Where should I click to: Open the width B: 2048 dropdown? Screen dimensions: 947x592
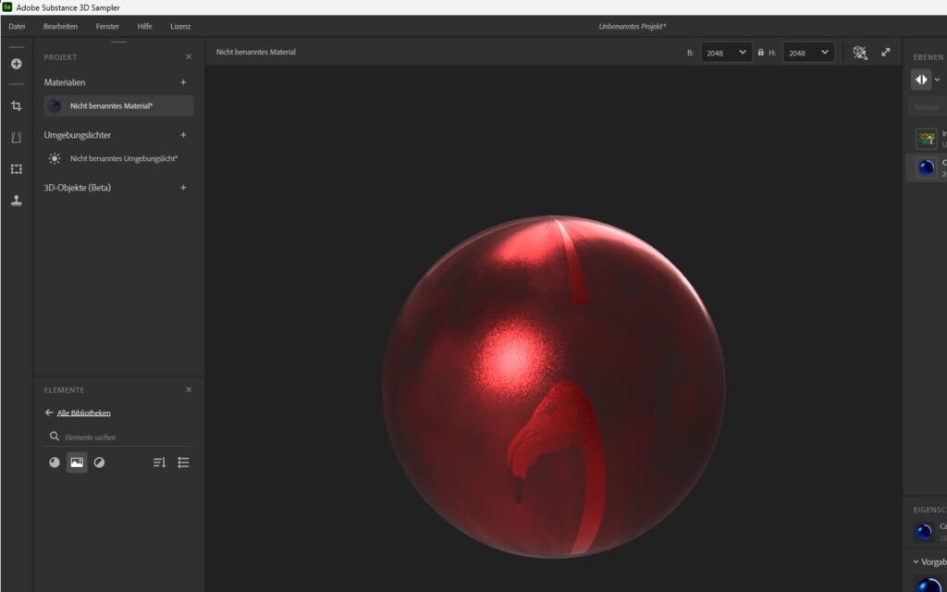pos(727,53)
